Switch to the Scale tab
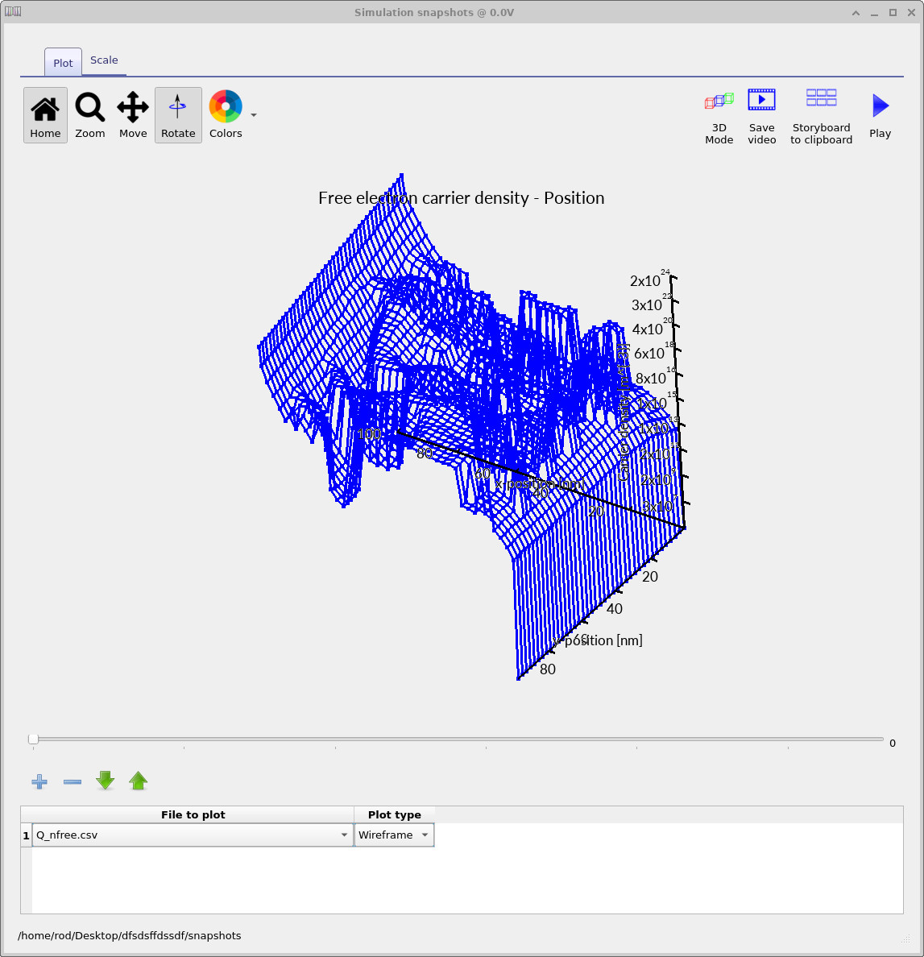The width and height of the screenshot is (924, 957). [x=104, y=60]
